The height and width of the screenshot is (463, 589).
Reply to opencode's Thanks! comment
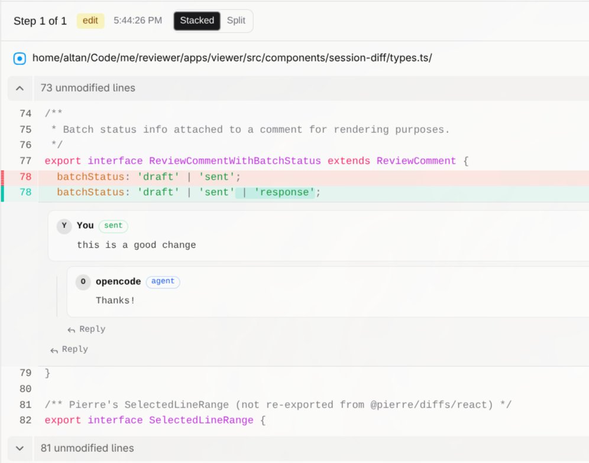(86, 329)
